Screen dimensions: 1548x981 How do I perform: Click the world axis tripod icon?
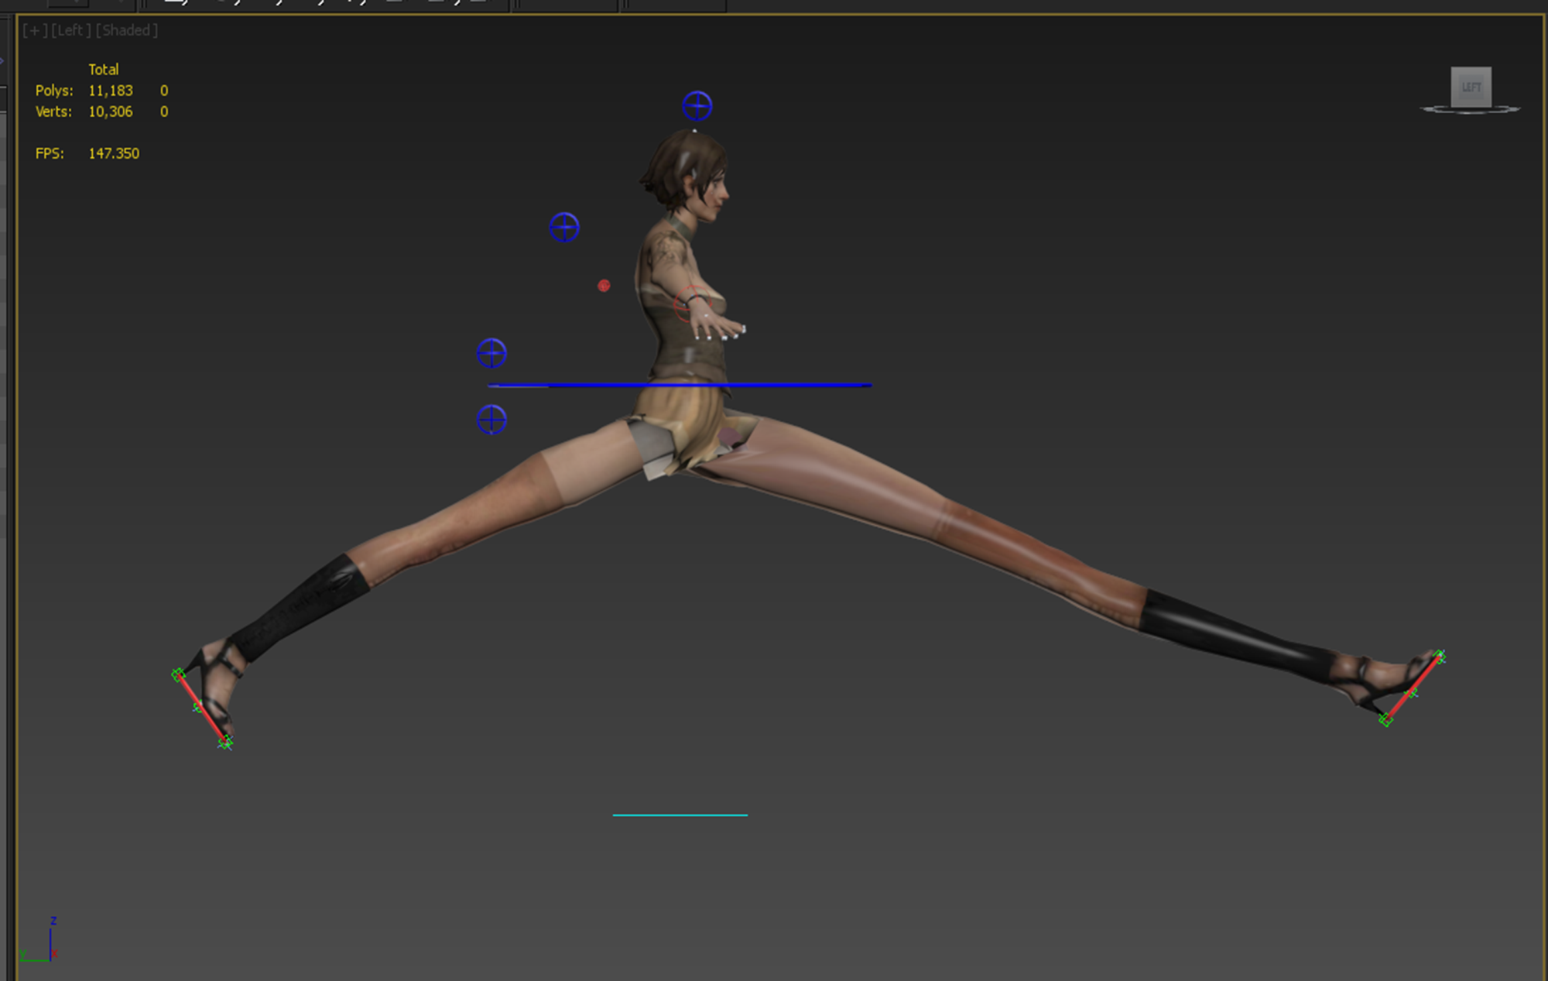pos(39,941)
